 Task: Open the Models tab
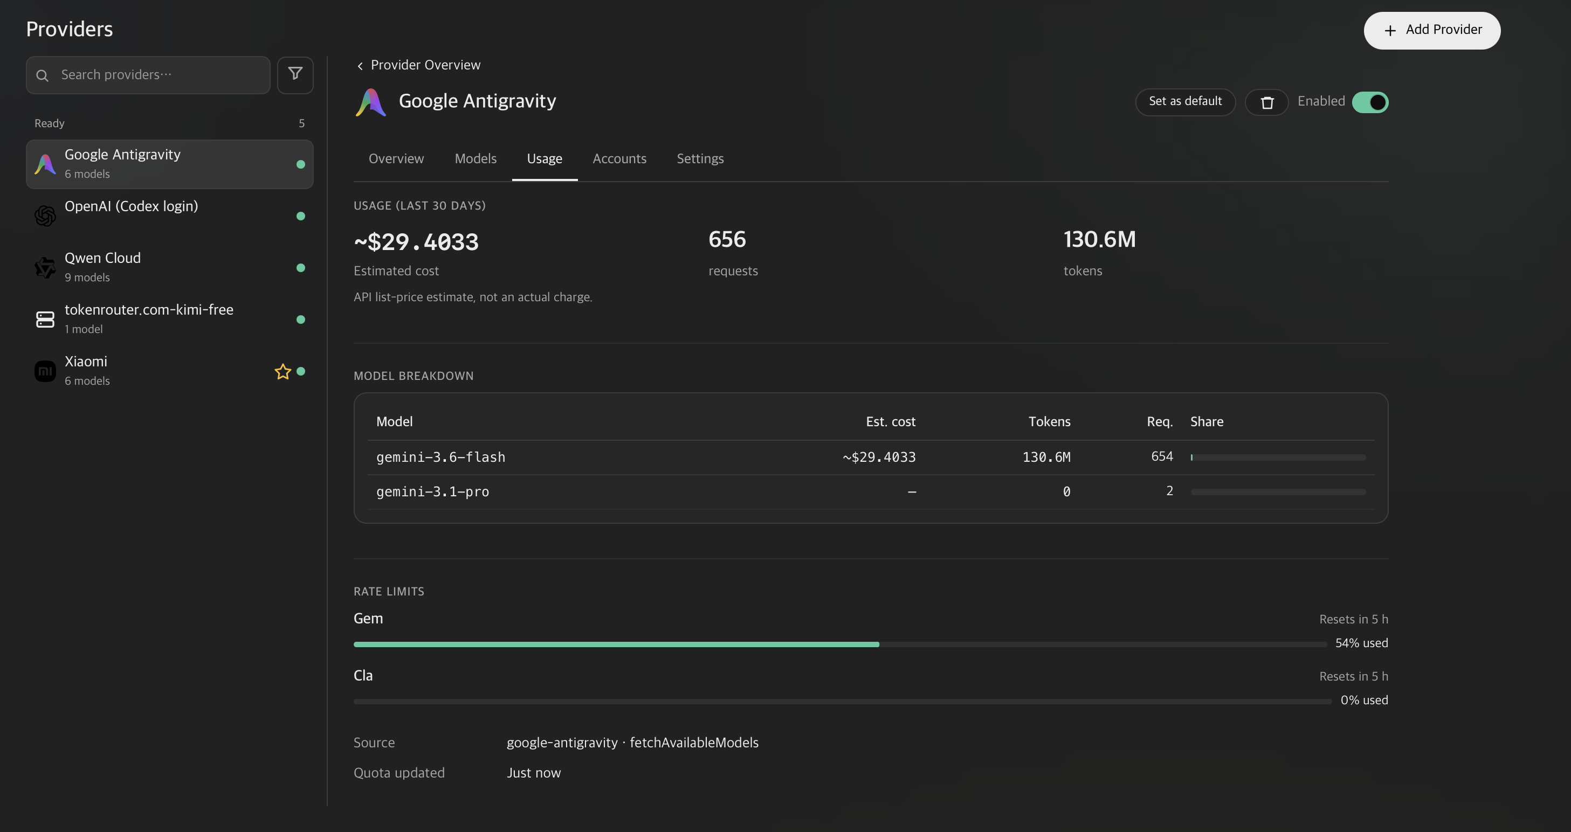click(476, 158)
